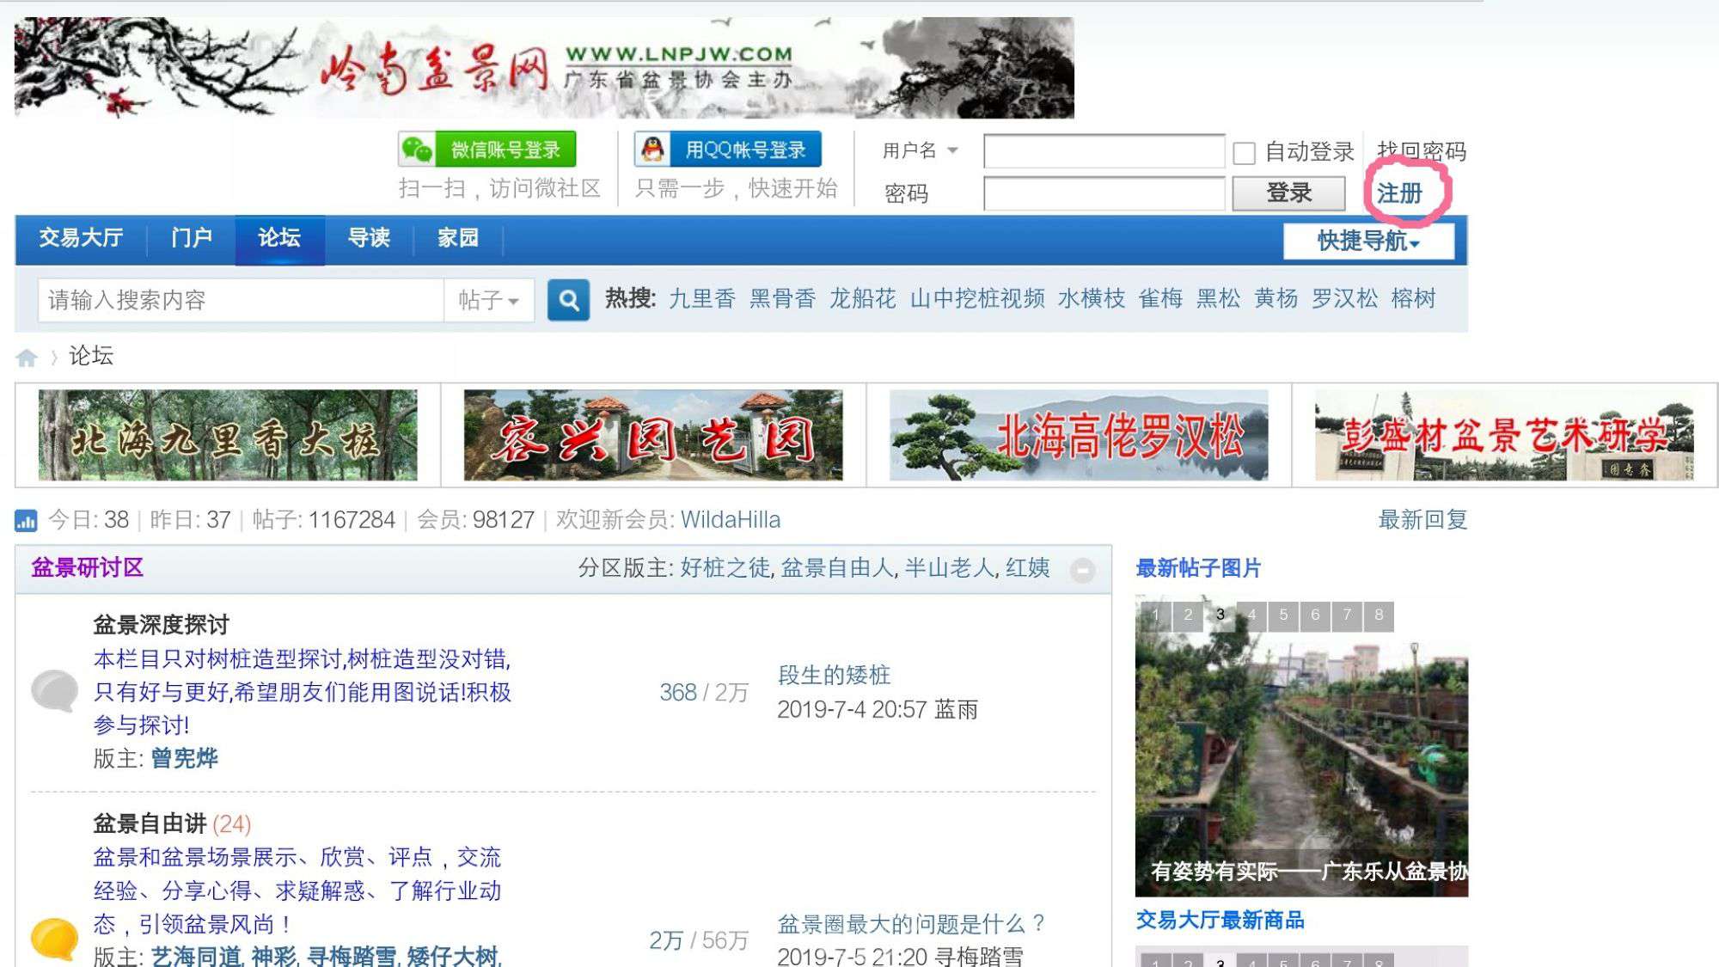Switch to the 交易大厅 navigation tab
The width and height of the screenshot is (1719, 967).
point(81,238)
